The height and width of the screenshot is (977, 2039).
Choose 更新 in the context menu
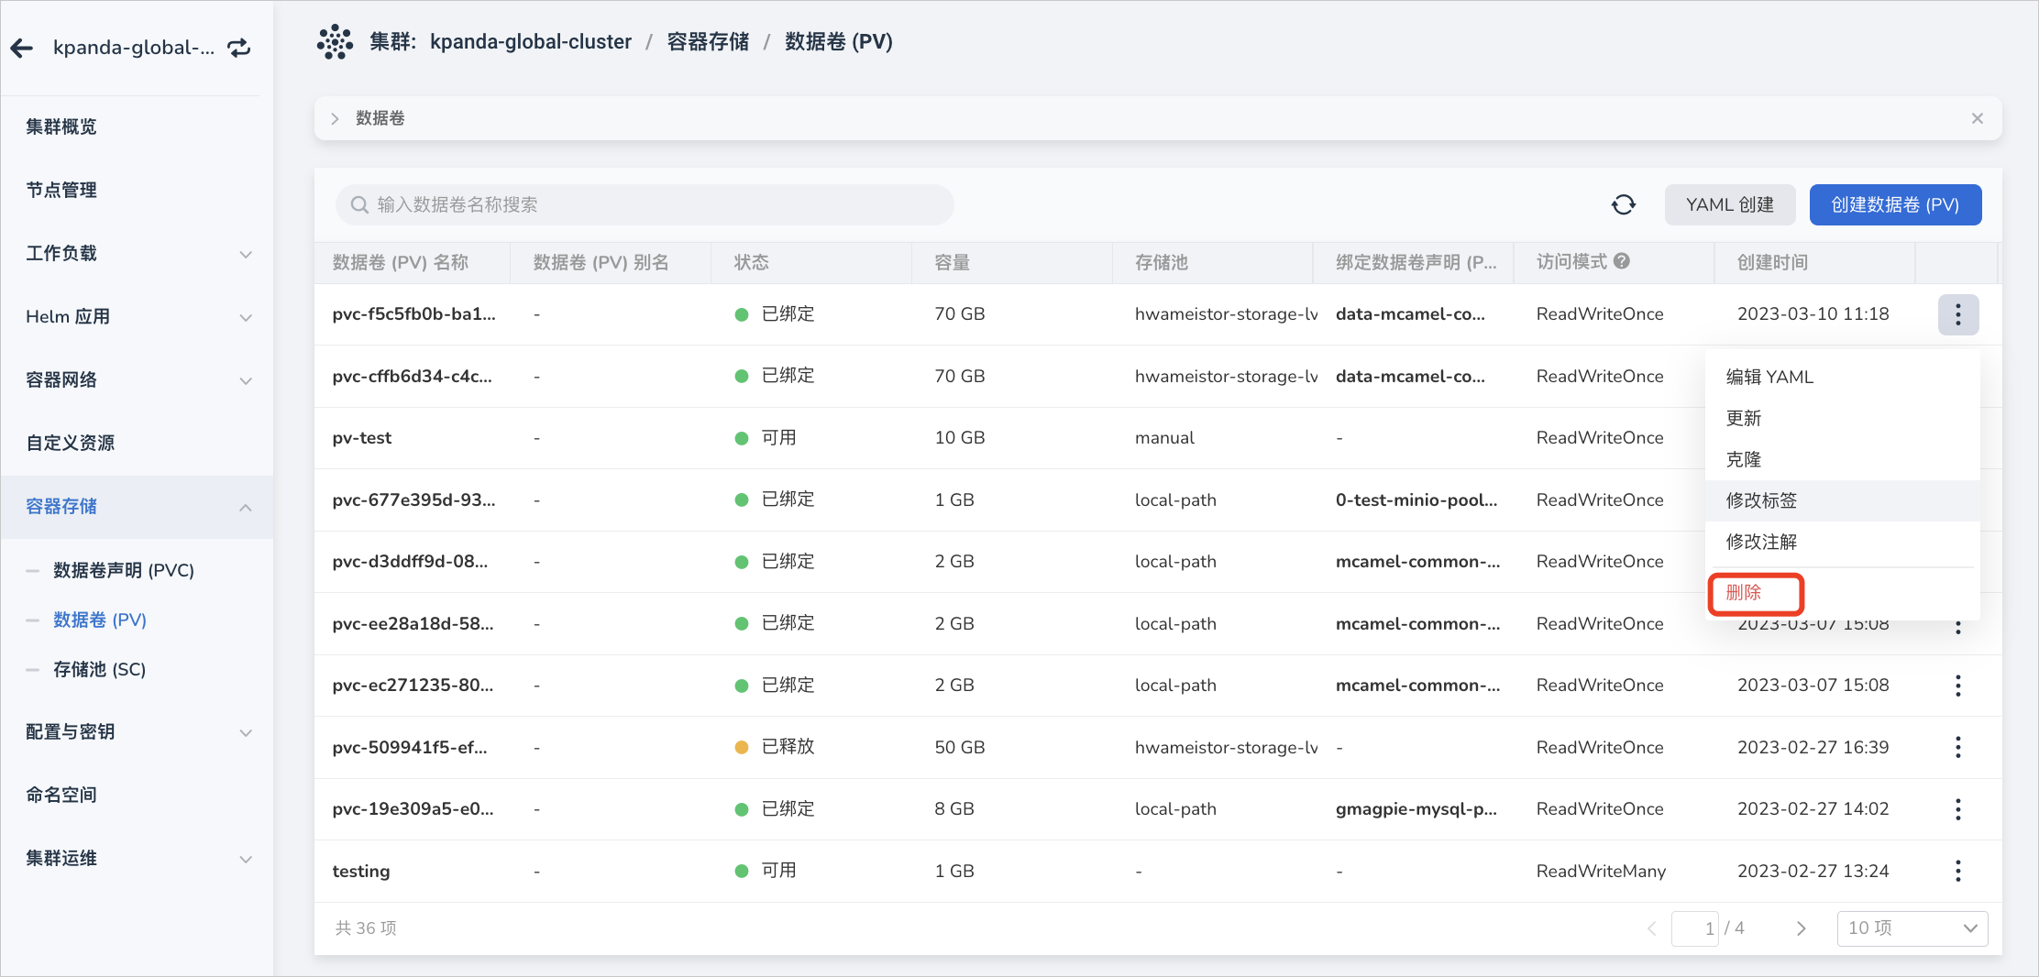point(1843,418)
